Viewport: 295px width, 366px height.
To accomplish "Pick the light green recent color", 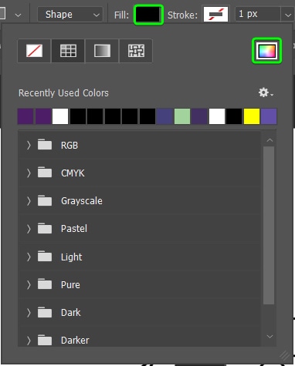I will point(182,116).
